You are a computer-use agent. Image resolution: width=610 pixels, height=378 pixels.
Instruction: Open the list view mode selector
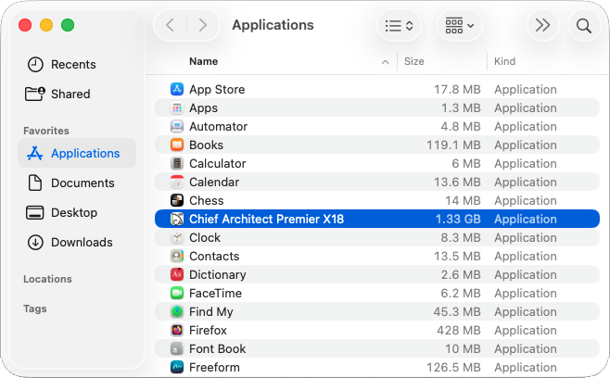400,26
